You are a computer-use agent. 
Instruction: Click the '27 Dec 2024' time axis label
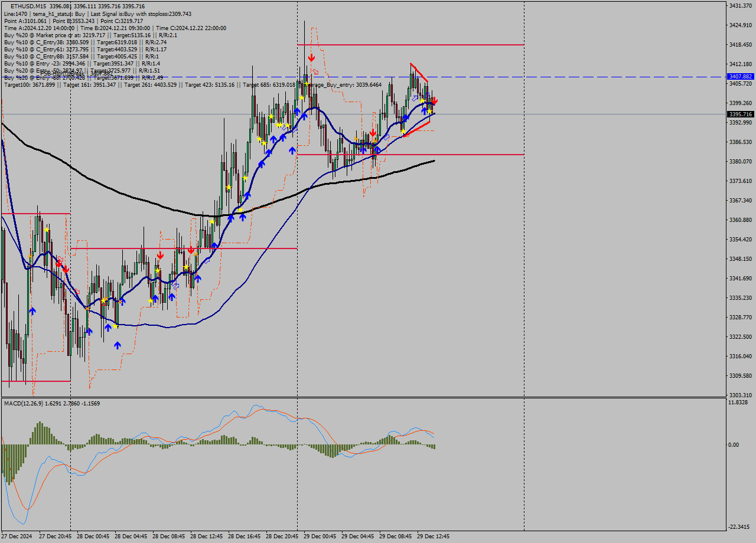[17, 537]
